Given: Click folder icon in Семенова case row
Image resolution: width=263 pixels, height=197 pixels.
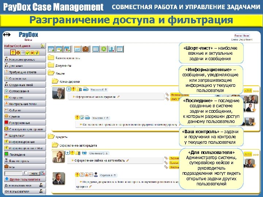Looking at the screenshot, I should pos(78,153).
